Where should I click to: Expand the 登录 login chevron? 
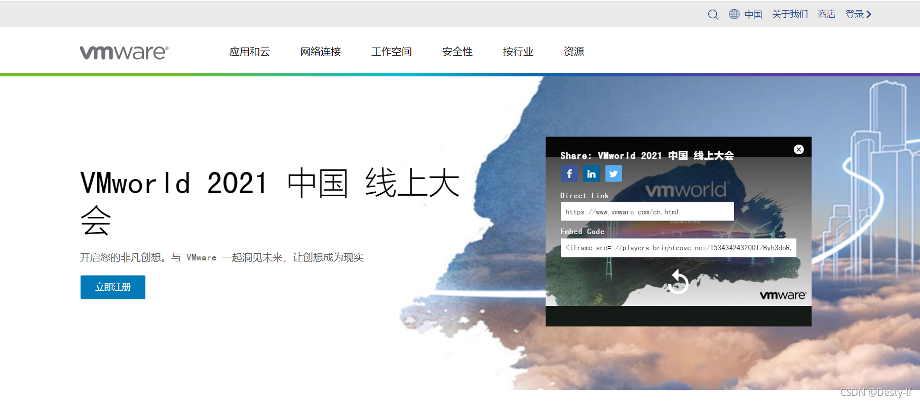coord(869,14)
